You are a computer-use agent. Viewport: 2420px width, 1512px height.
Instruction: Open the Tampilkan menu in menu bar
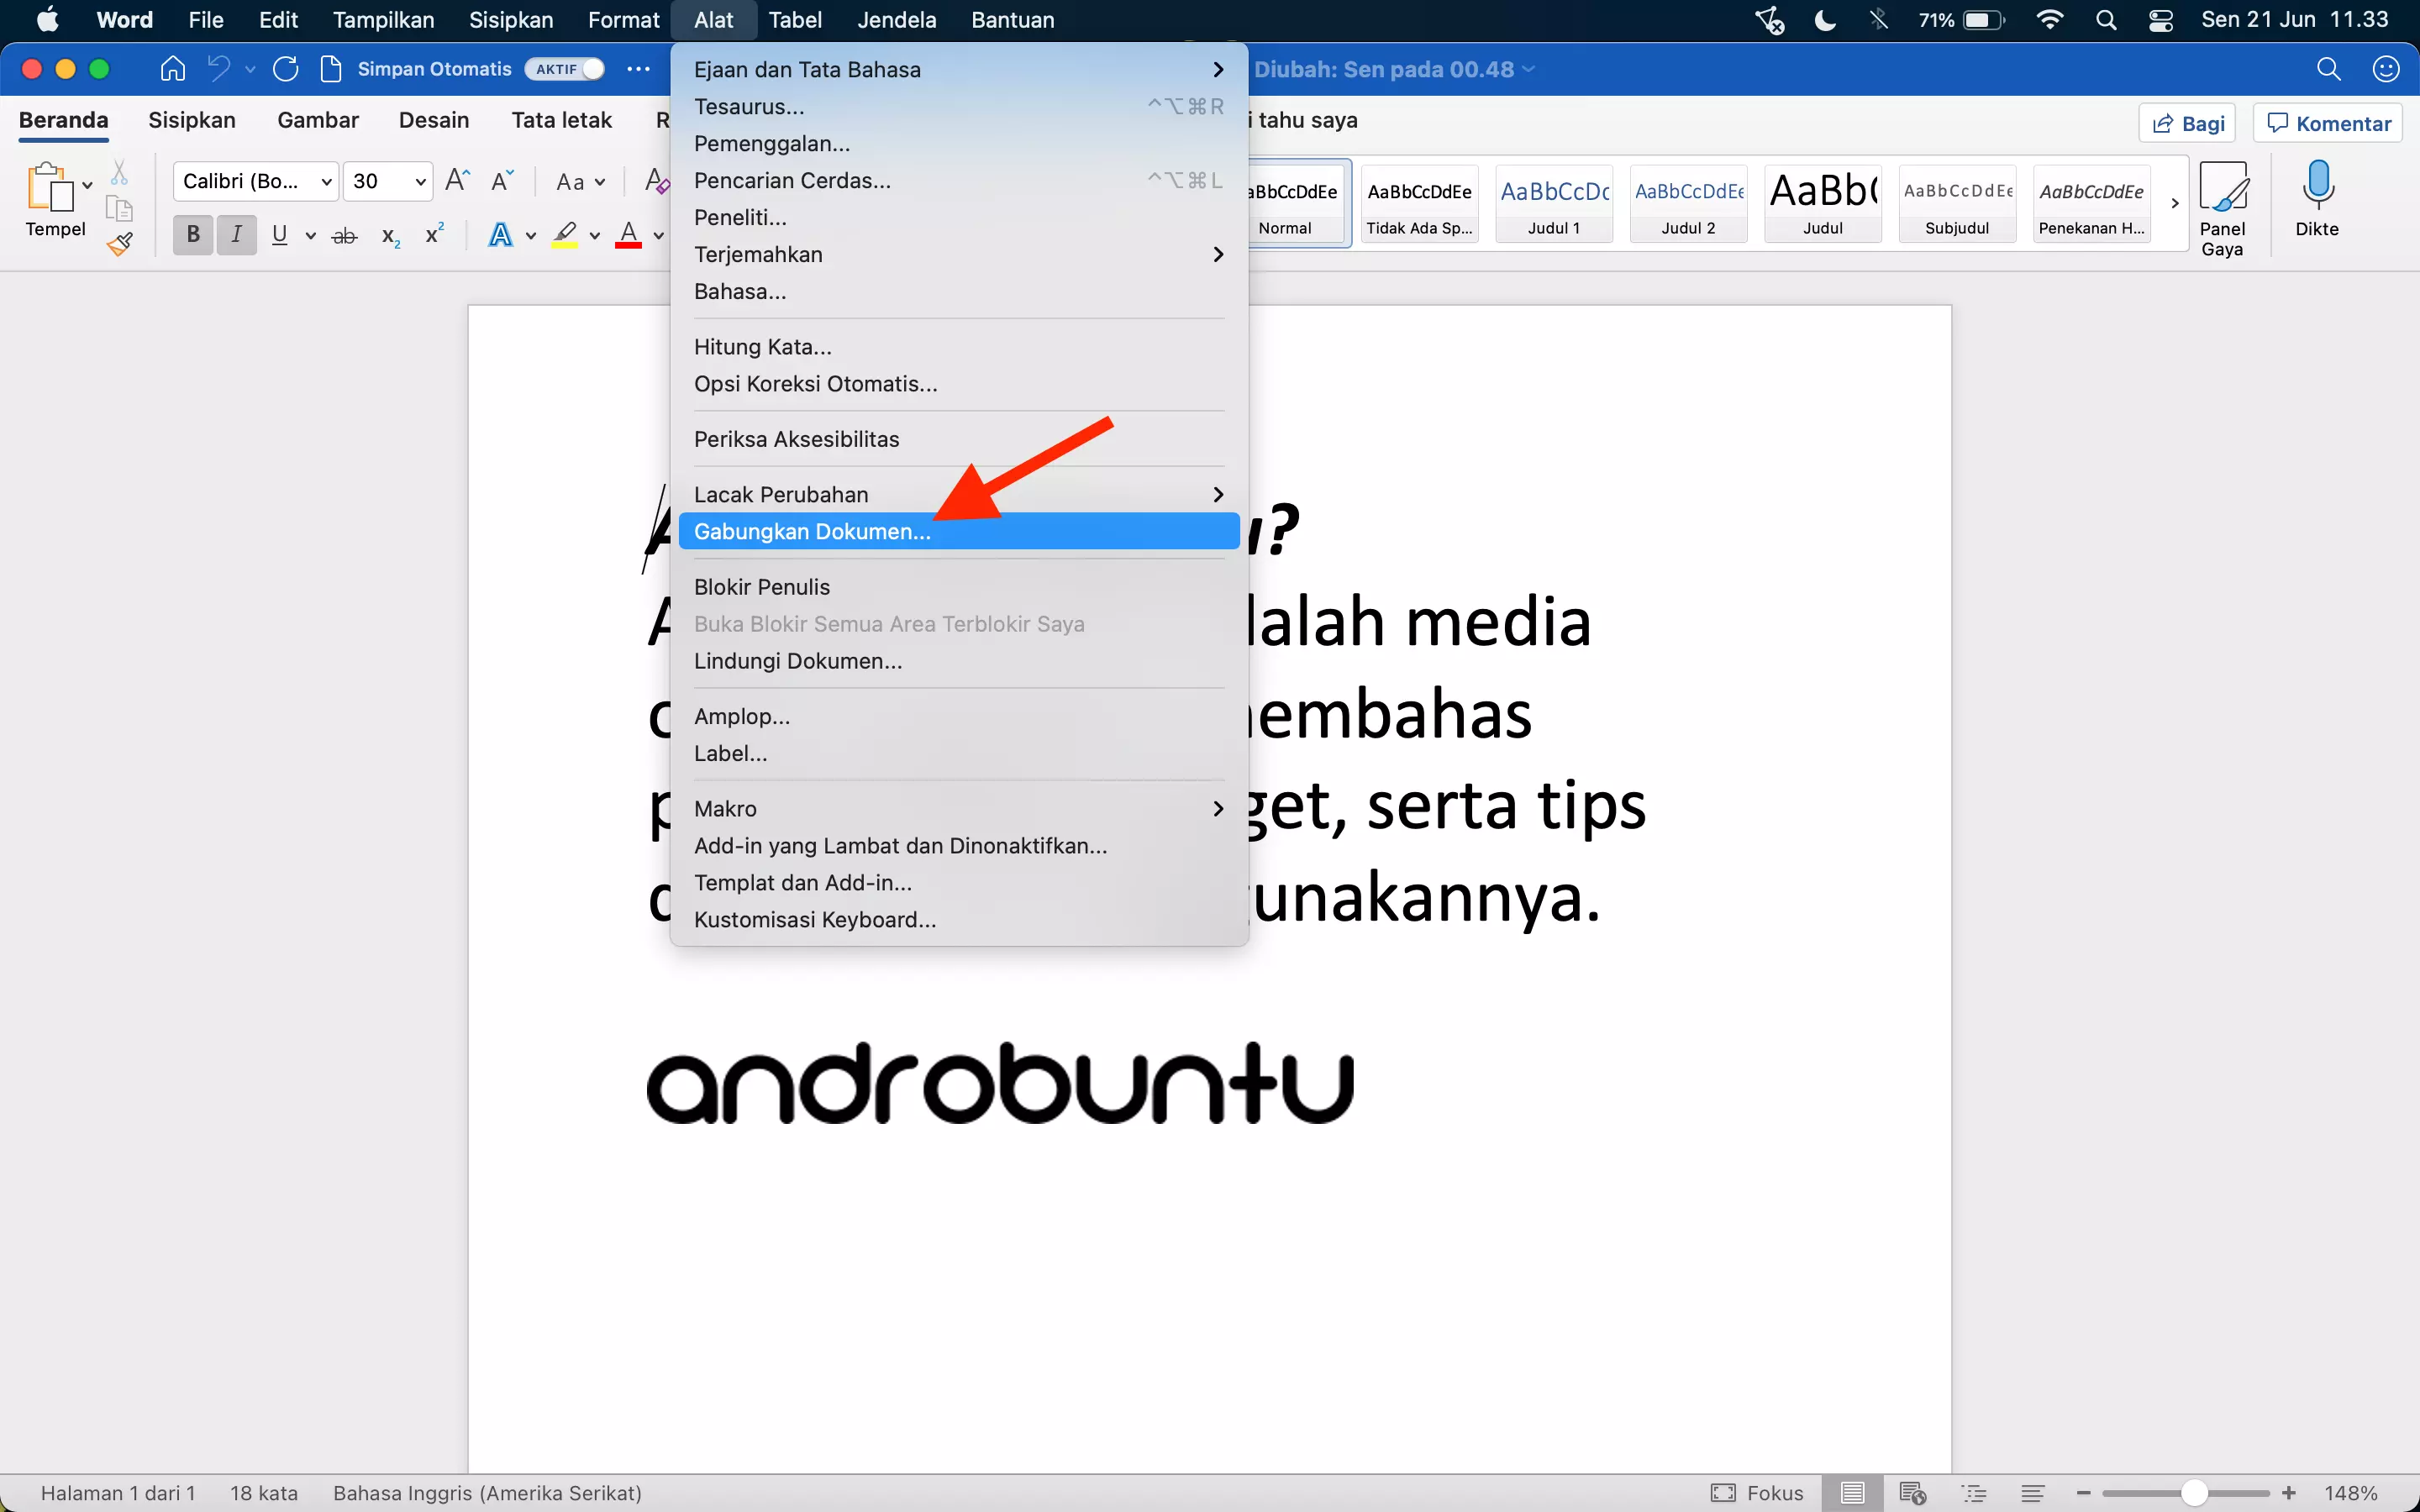point(383,20)
